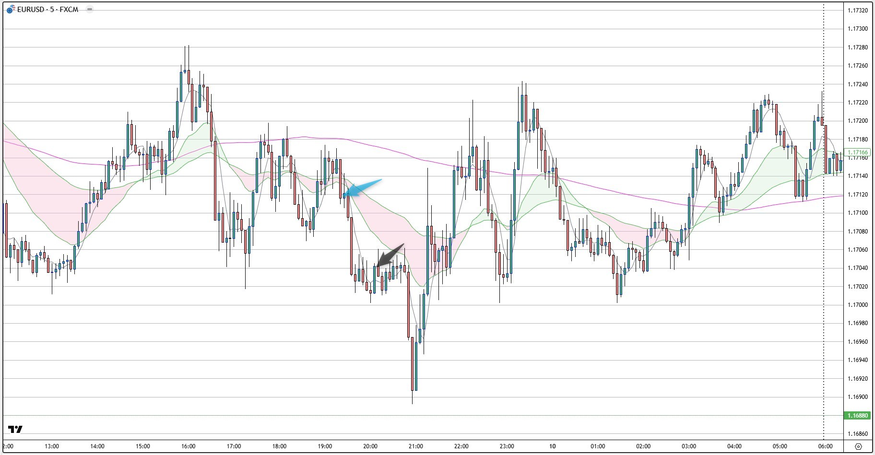Screen dimensions: 875x455
Task: Toggle the grey legend collapse pill
Action: point(90,9)
